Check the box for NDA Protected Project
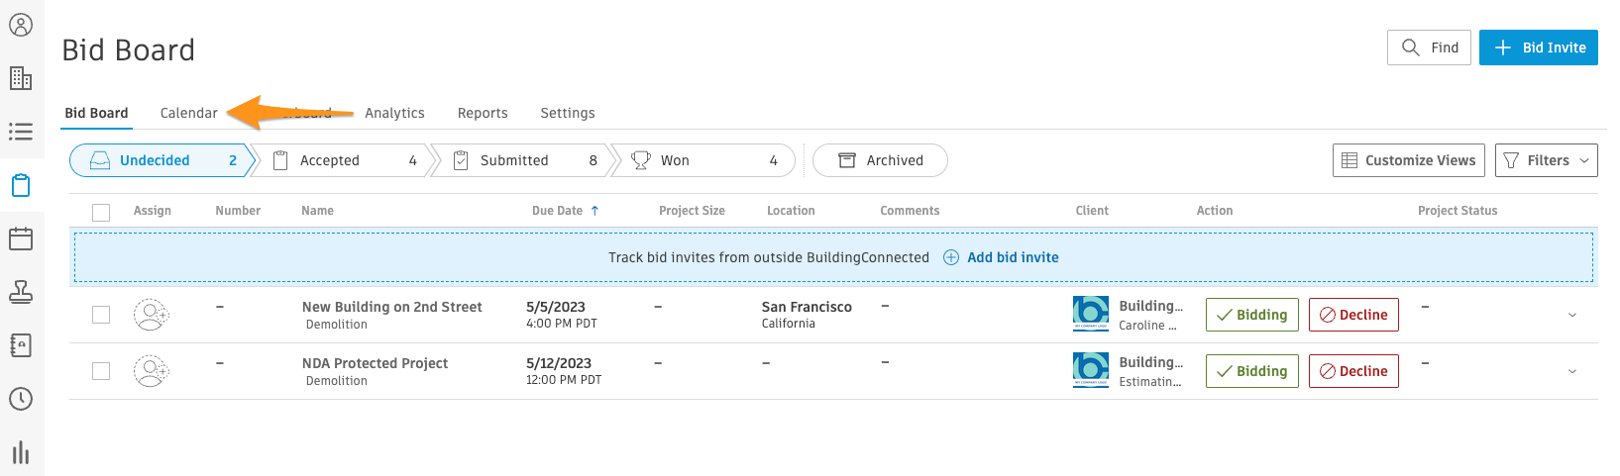Screen dimensions: 1620x476 101,371
